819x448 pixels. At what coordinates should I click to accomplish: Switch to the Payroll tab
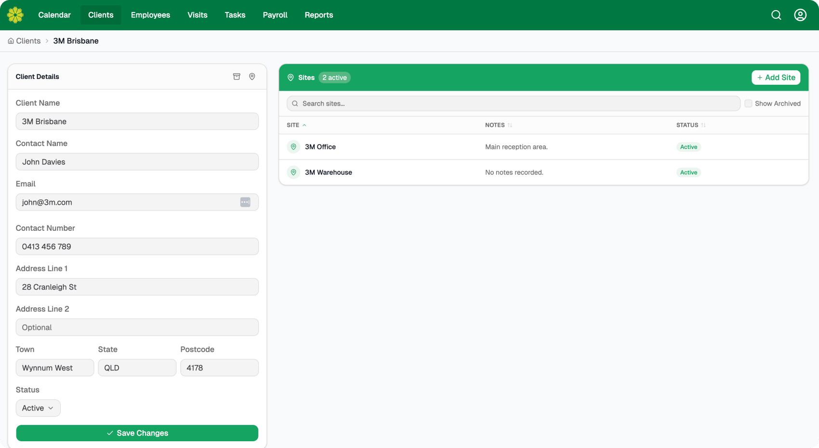coord(275,15)
